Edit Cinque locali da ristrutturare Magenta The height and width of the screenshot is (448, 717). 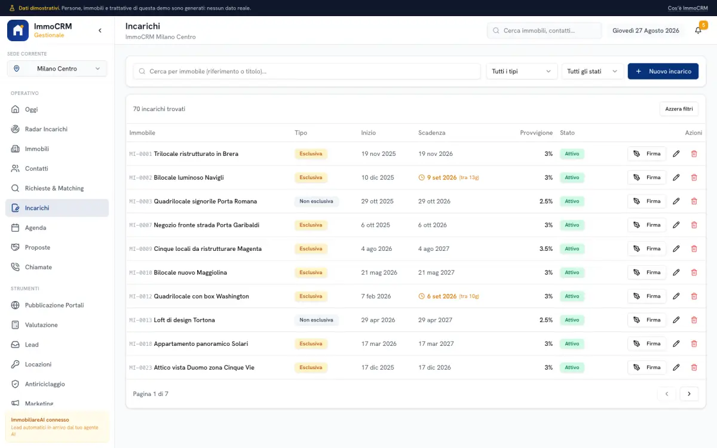676,248
